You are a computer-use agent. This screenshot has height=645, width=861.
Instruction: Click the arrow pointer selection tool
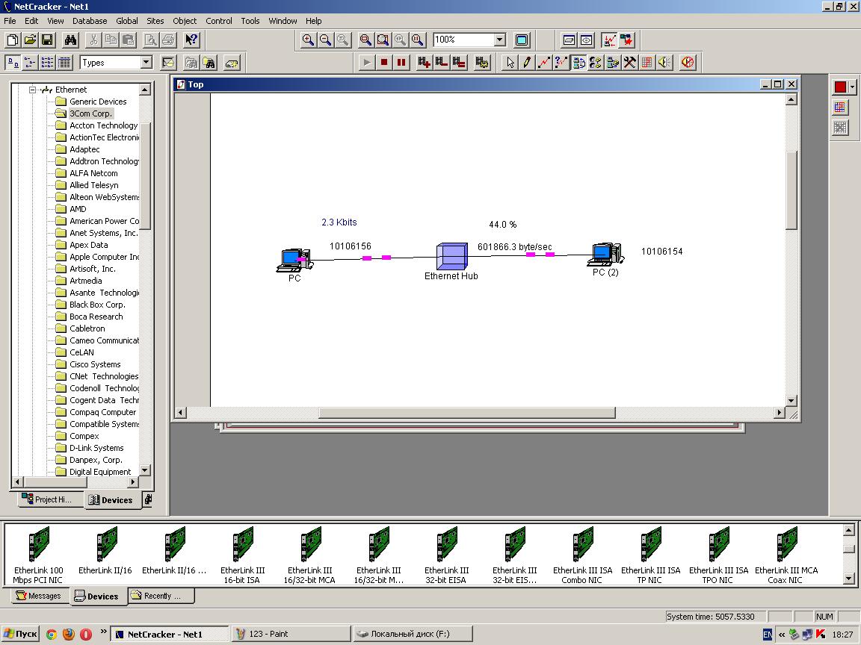click(x=510, y=63)
